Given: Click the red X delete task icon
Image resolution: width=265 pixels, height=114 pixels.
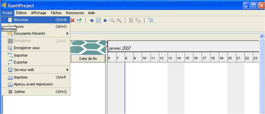Looking at the screenshot, I should click(73, 20).
